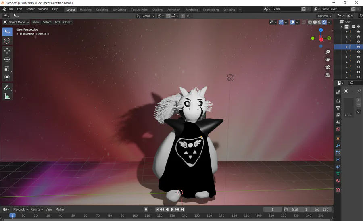Image resolution: width=363 pixels, height=221 pixels.
Task: Switch perspective/orthographic grid icon
Action: pyautogui.click(x=328, y=75)
